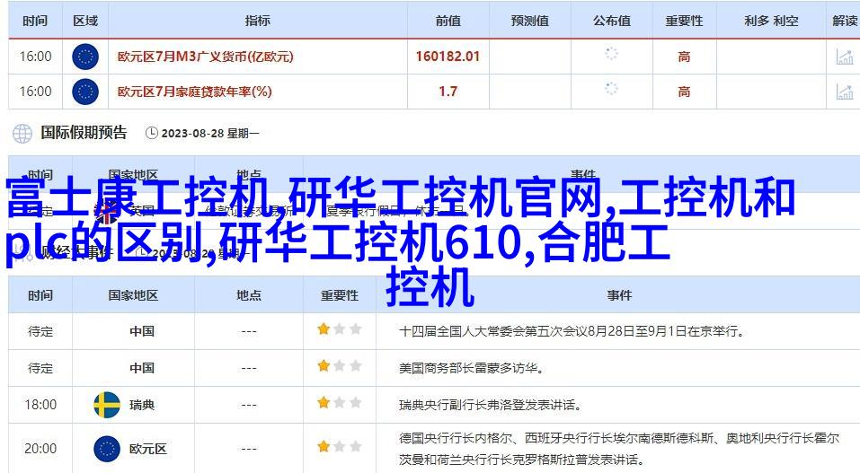Open the 欧元区7月M3广义货币(亿欧元) indicator

[206, 57]
